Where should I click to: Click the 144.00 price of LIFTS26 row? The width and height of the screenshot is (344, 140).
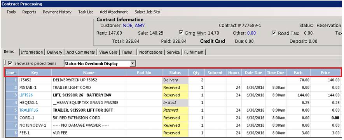click(325, 95)
